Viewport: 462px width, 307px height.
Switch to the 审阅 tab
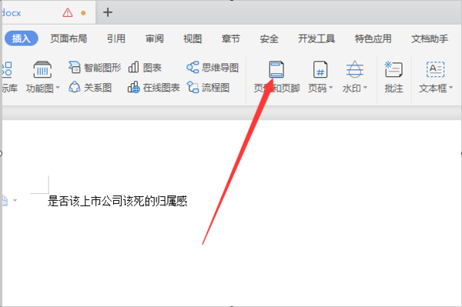[155, 38]
